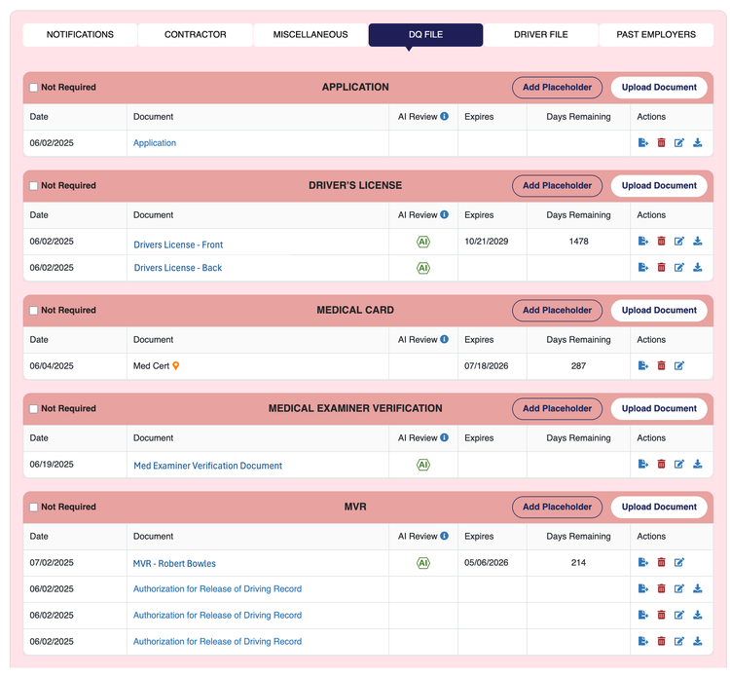Viewport: 730px width, 678px height.
Task: Mark MVR section as Not Required
Action: [33, 507]
